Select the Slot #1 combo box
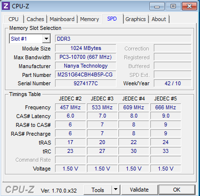200x196 pixels. point(30,39)
